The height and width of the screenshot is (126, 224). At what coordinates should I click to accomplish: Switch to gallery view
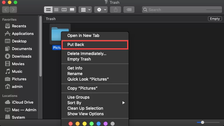pos(72,10)
